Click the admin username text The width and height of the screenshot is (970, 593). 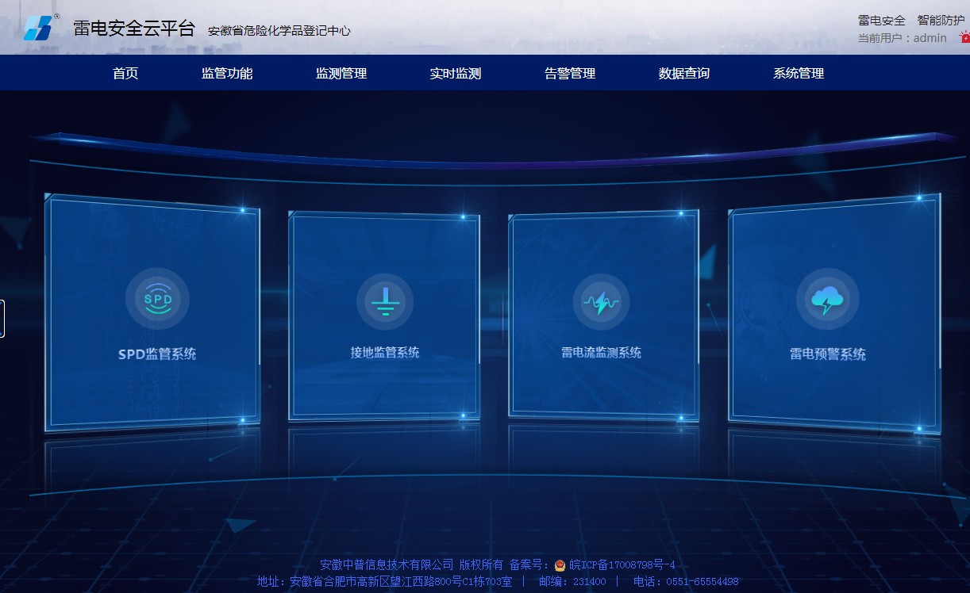[931, 38]
